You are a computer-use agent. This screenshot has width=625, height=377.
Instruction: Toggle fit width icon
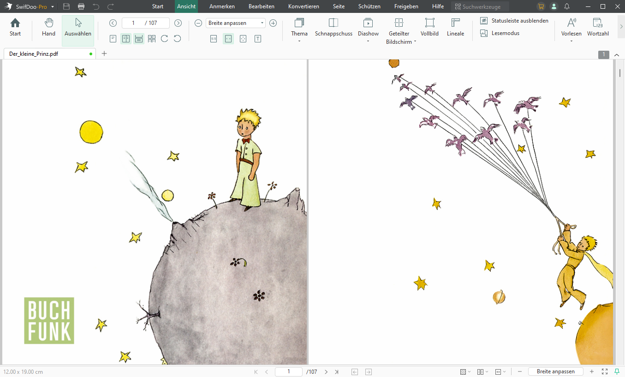228,39
